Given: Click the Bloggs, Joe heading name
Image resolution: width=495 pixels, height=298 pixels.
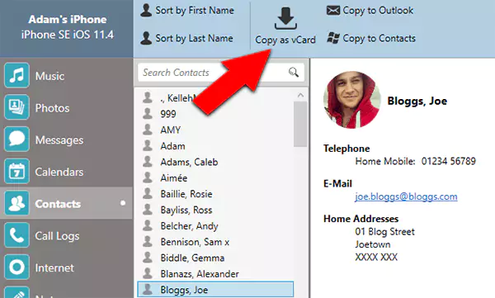Looking at the screenshot, I should (x=417, y=102).
